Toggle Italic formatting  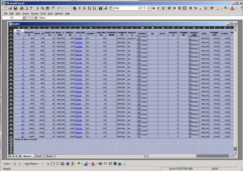(158, 8)
